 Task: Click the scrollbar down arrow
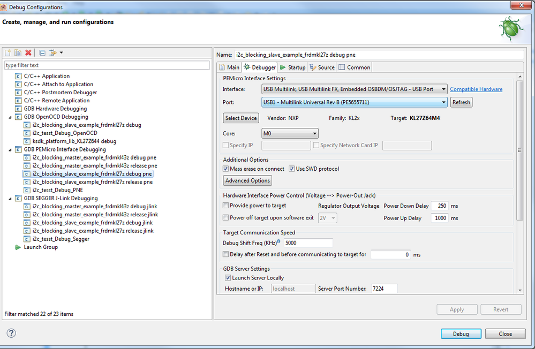tap(519, 290)
